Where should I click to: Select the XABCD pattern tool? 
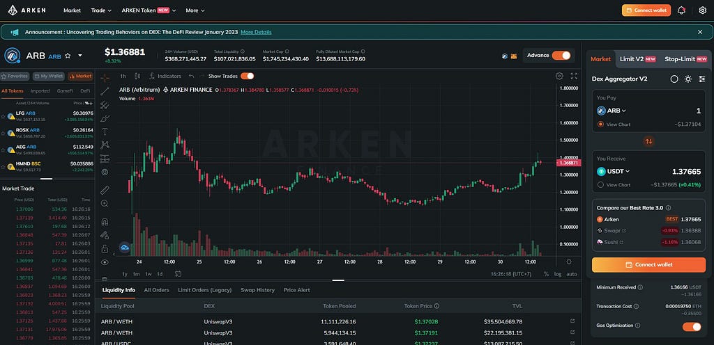click(x=105, y=145)
